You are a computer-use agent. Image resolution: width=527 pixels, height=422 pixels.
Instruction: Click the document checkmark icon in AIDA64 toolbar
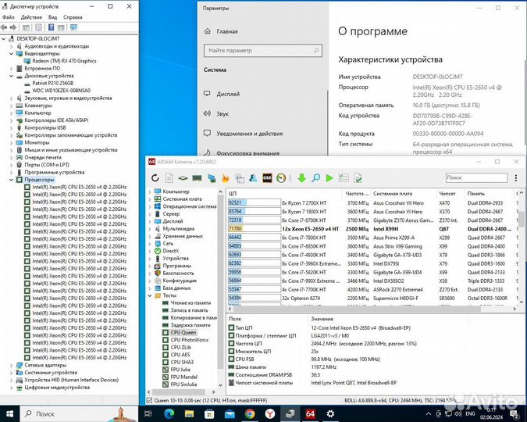coord(358,178)
